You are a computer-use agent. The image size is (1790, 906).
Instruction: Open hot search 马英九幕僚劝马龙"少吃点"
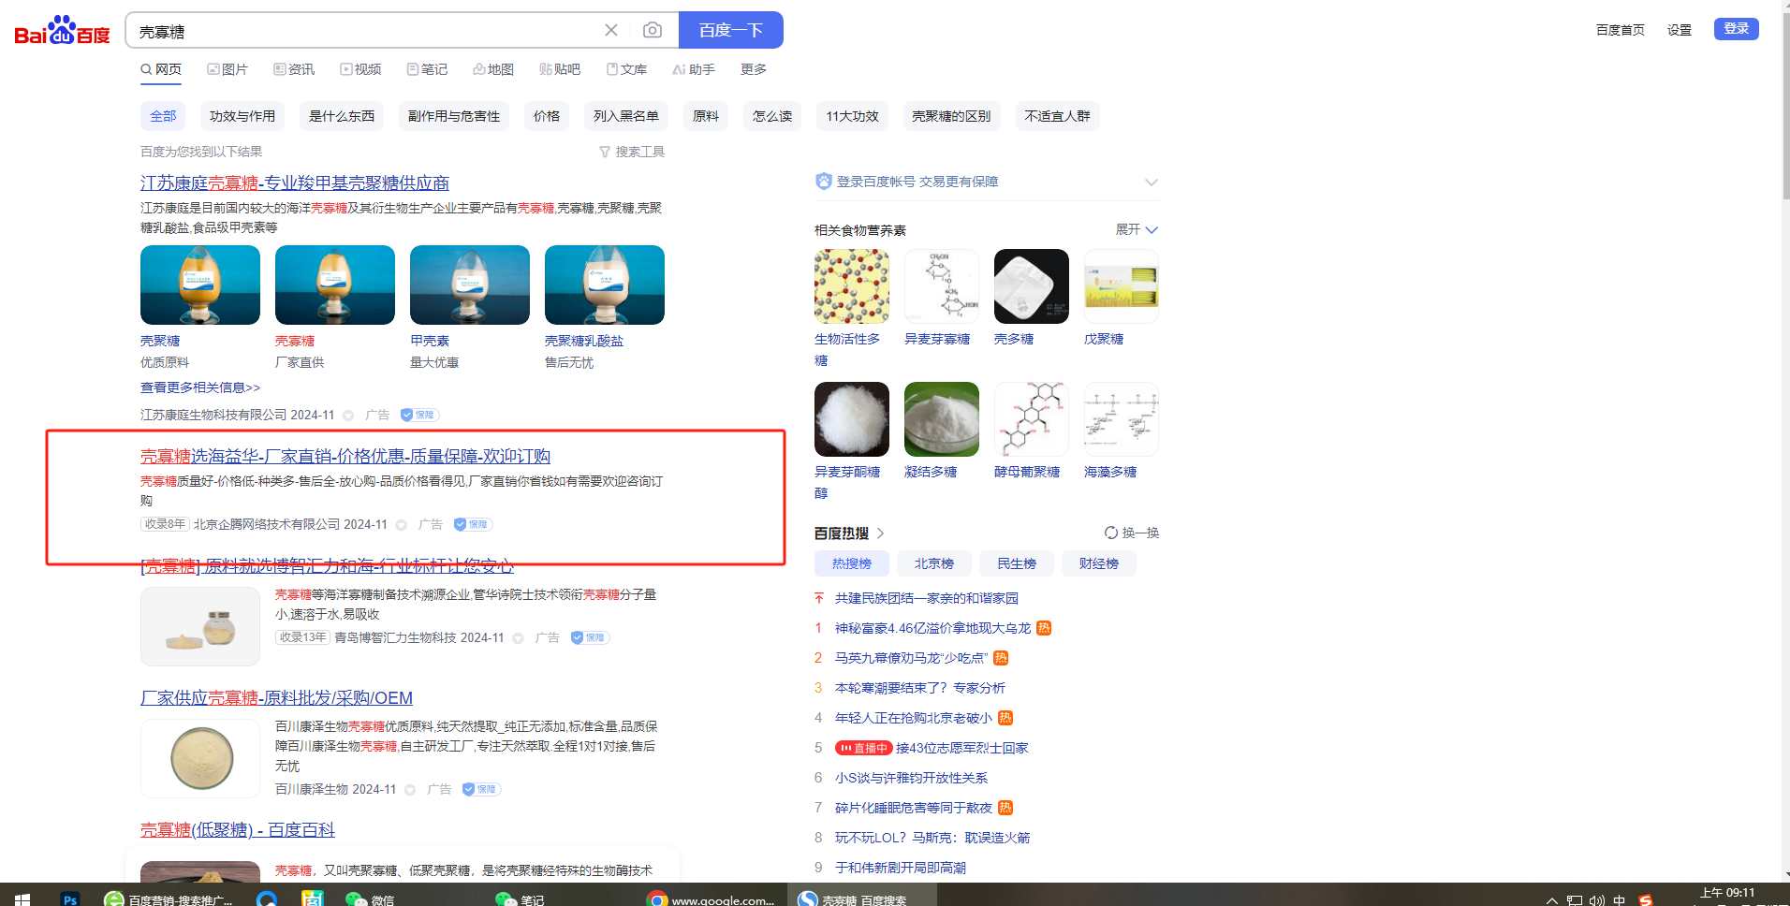pyautogui.click(x=911, y=658)
